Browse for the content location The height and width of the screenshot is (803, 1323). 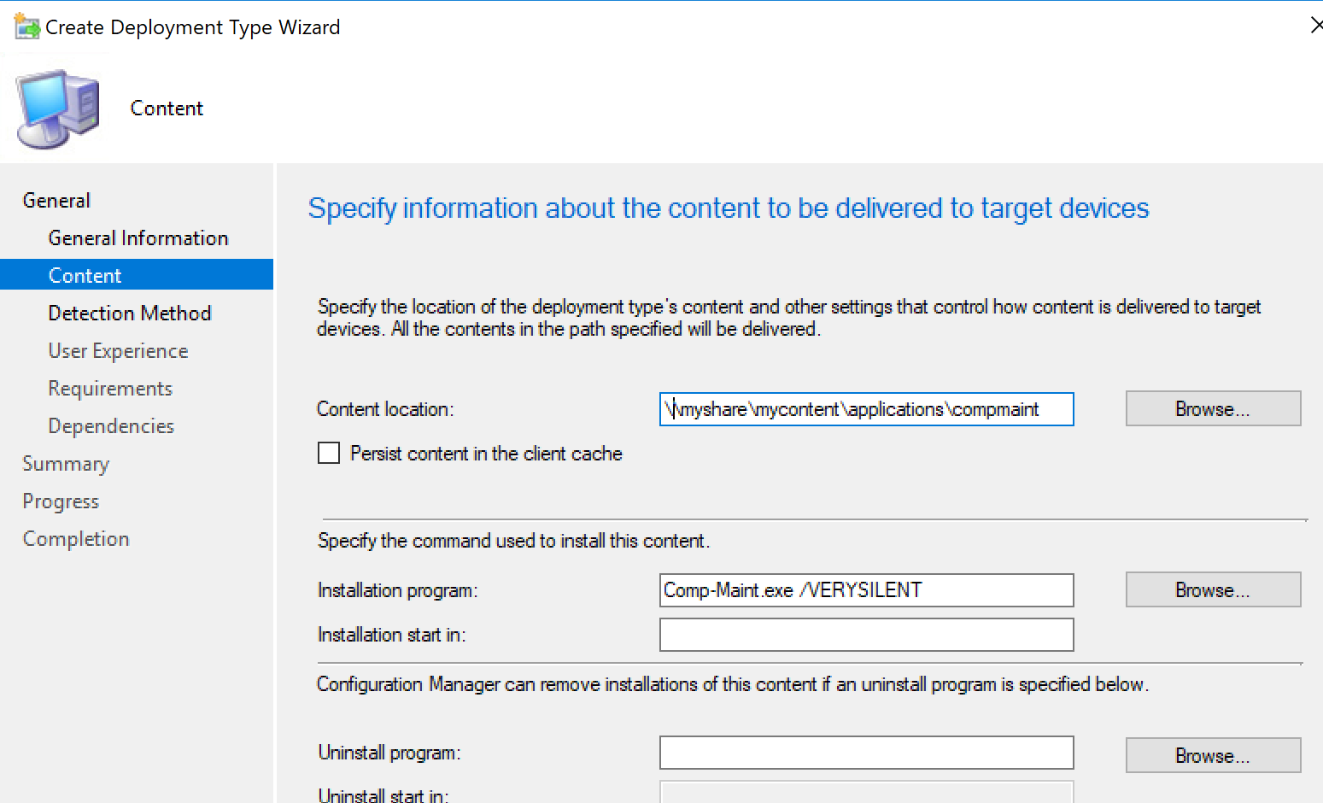pos(1213,408)
